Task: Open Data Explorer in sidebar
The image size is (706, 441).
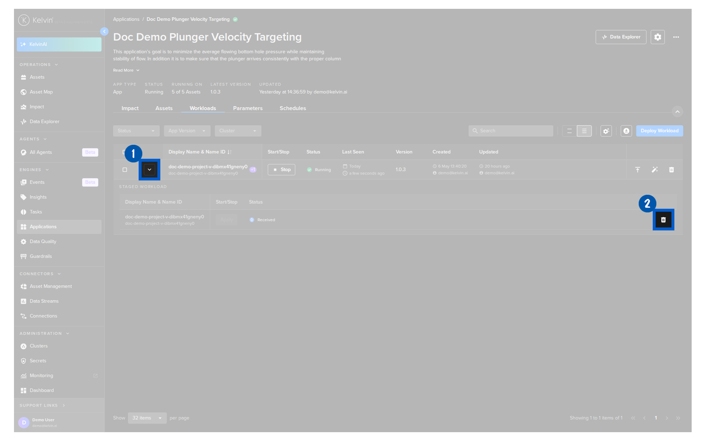Action: tap(59, 122)
